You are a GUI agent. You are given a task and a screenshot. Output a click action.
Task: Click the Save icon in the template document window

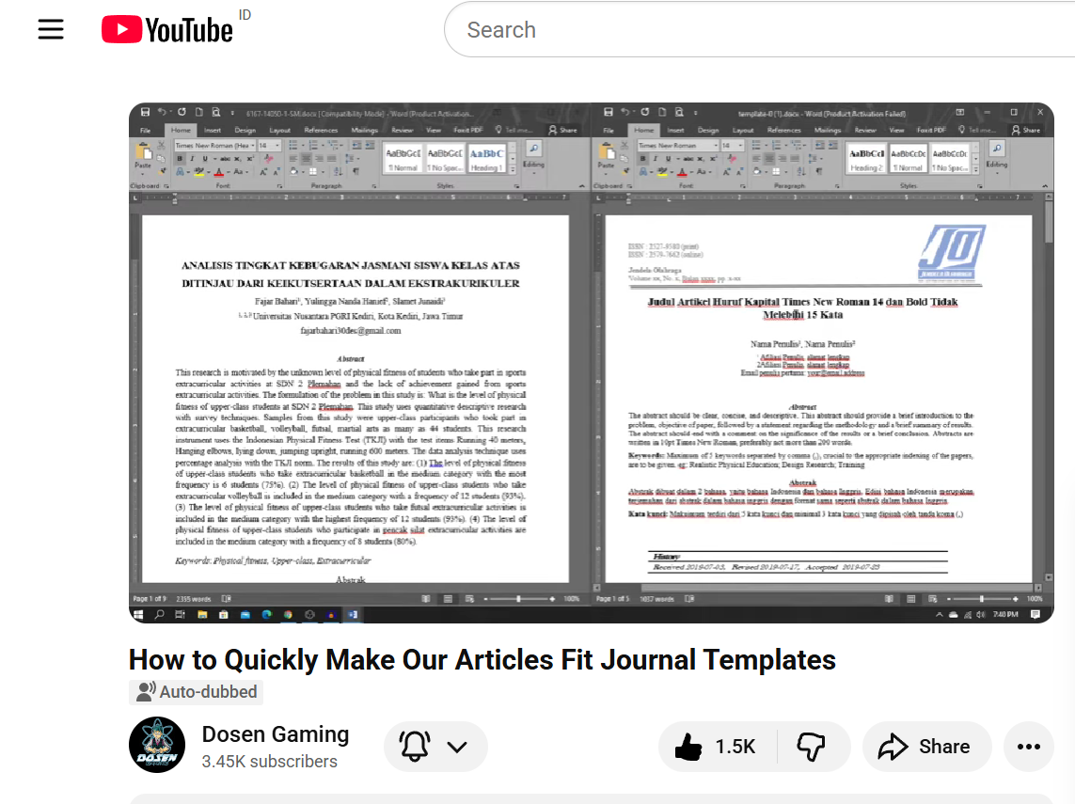[609, 111]
